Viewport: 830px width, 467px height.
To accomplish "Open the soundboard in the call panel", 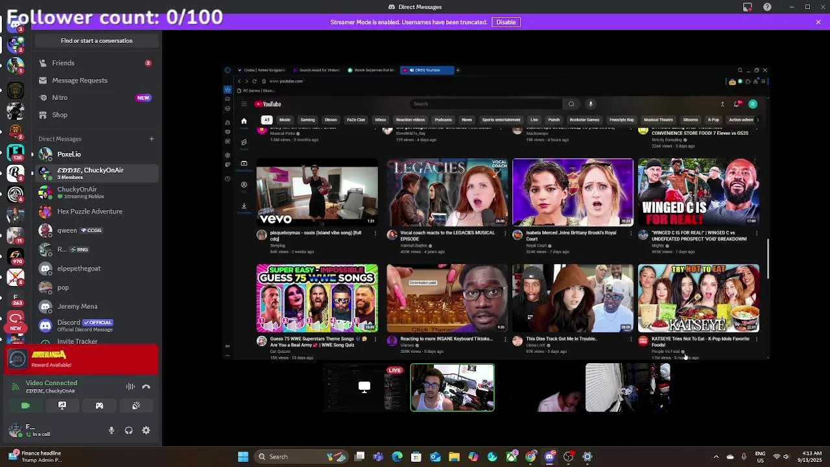I will [x=136, y=405].
